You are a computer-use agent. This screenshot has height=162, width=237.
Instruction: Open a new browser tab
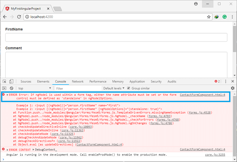coord(58,9)
